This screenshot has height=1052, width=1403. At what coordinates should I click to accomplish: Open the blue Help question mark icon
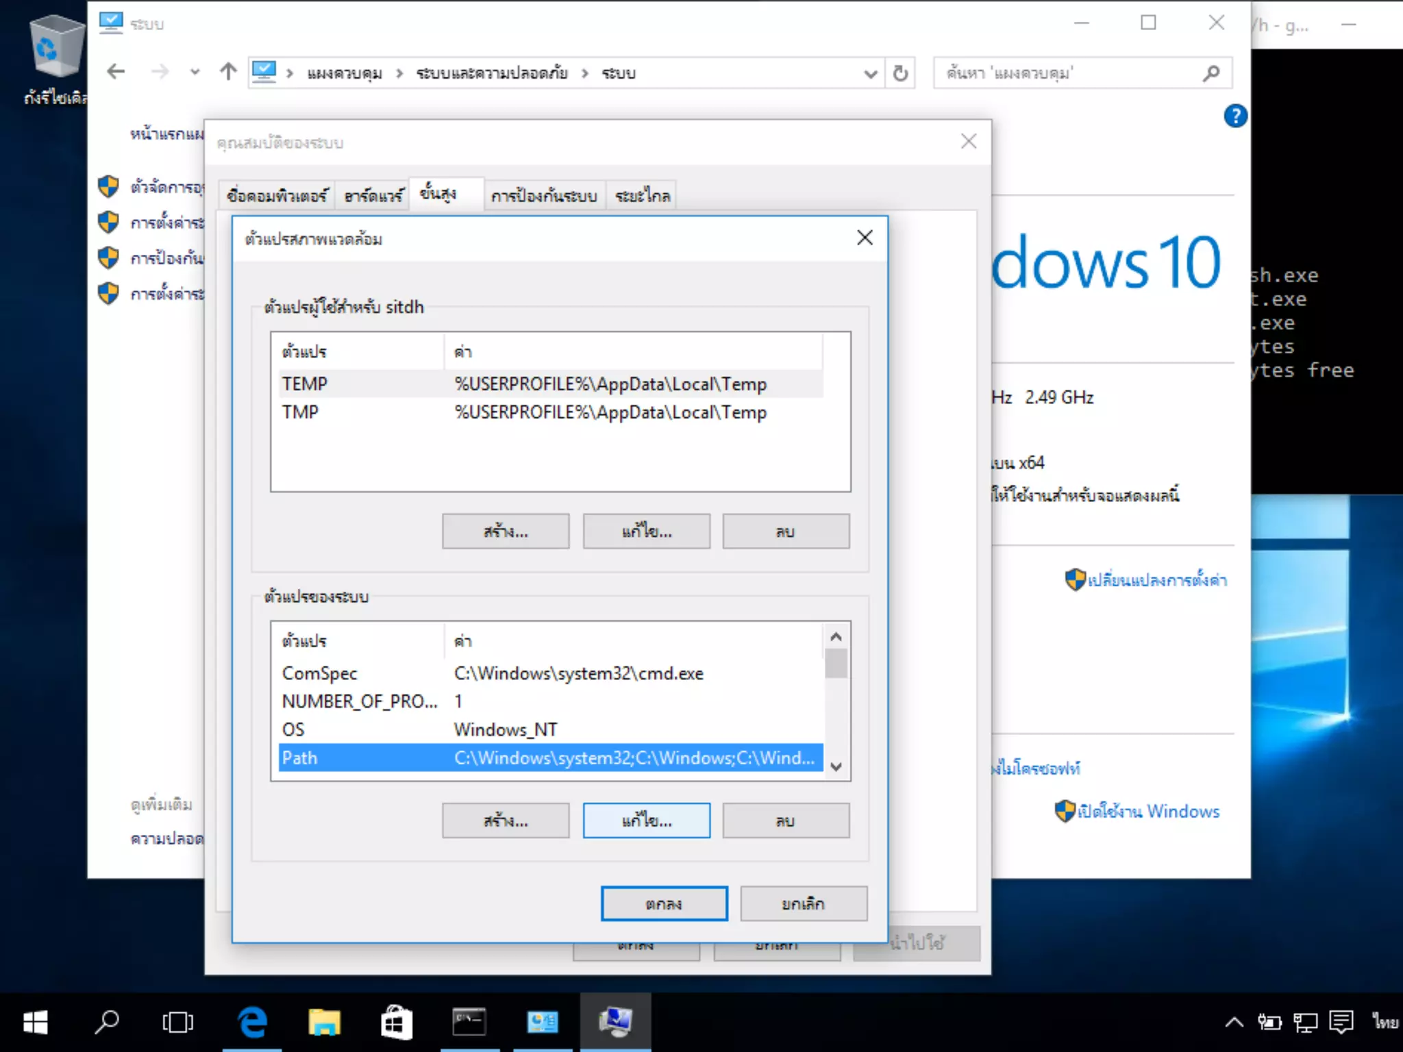pos(1234,116)
